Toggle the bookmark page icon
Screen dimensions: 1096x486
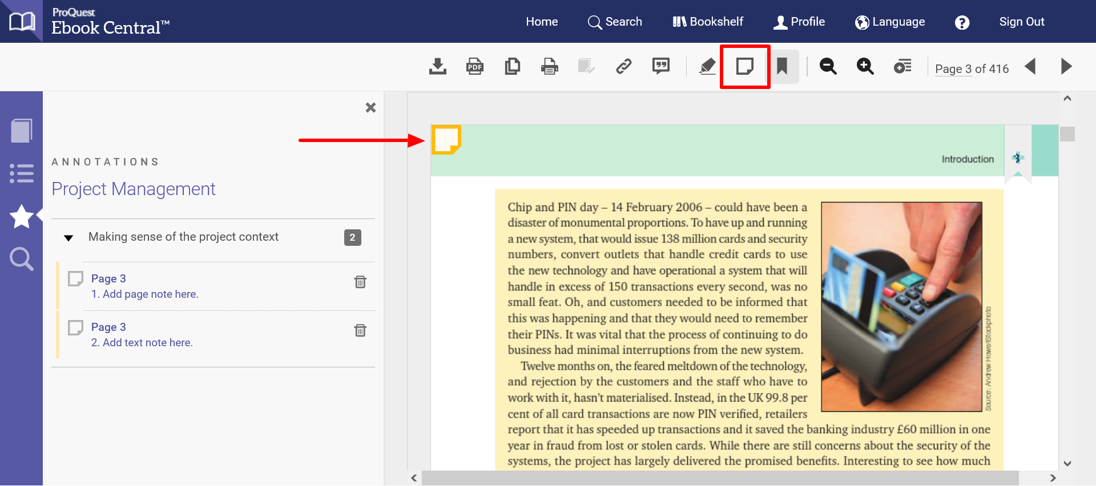coord(782,67)
